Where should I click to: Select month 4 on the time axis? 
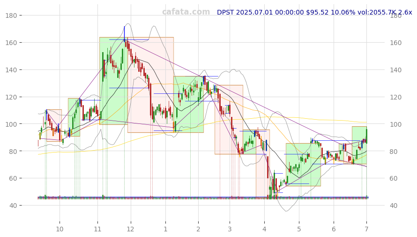[x=264, y=229]
